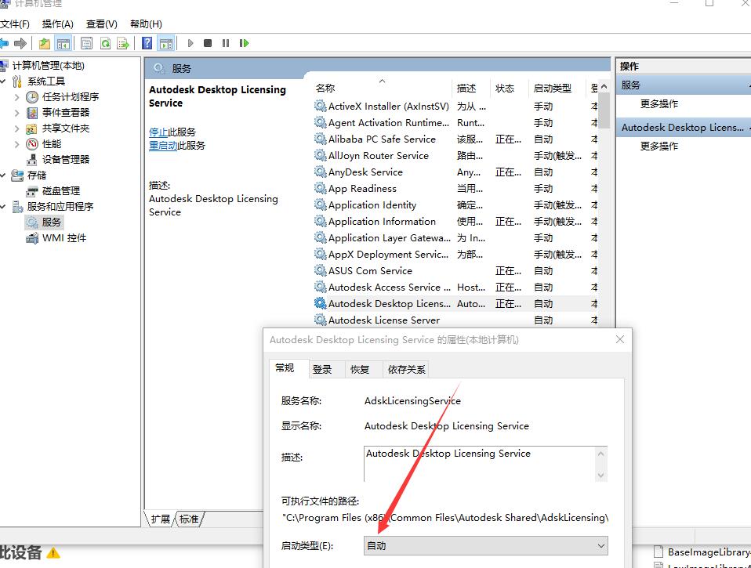Click the Refresh toolbar icon
Screen dimensions: 751x568
click(104, 43)
